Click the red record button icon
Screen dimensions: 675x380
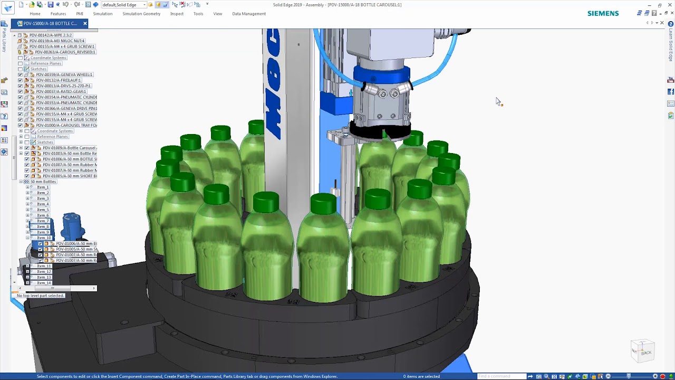(x=662, y=376)
